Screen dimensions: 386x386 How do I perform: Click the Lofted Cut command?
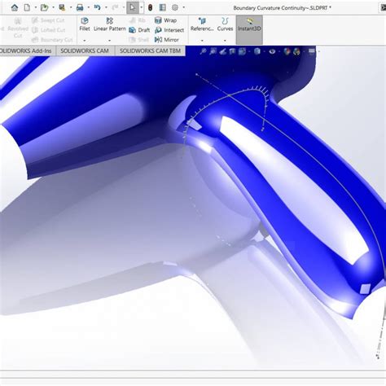(x=48, y=30)
